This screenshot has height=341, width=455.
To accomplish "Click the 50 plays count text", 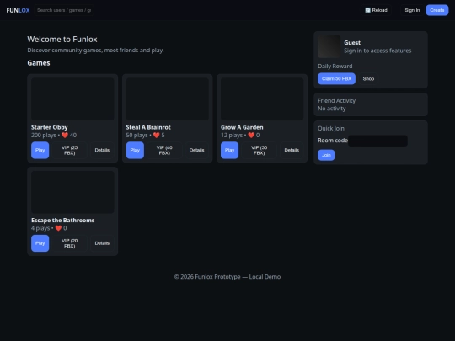I will tap(137, 135).
